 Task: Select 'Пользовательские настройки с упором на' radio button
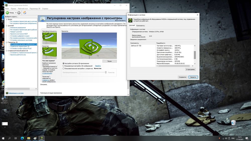click(64, 69)
